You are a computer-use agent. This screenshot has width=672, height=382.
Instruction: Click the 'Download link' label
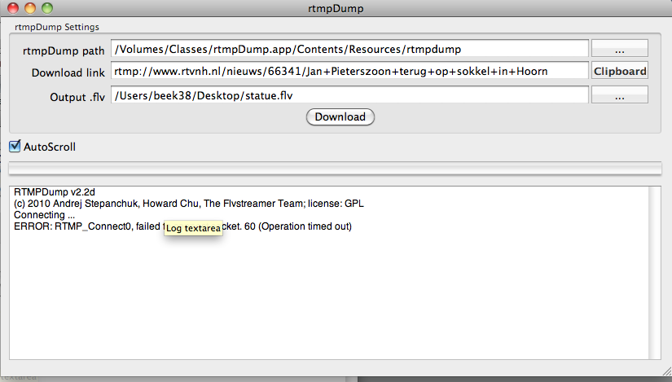coord(68,72)
